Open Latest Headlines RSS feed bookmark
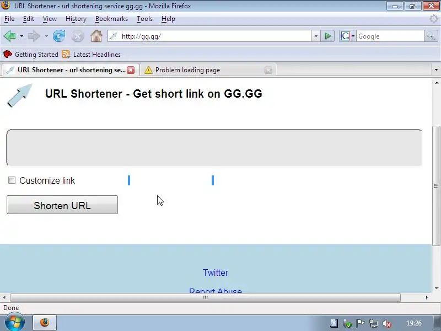The height and width of the screenshot is (331, 441). coord(91,54)
